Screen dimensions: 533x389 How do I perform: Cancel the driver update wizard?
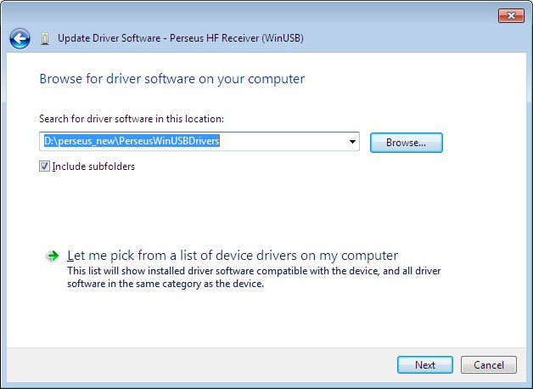(x=489, y=365)
